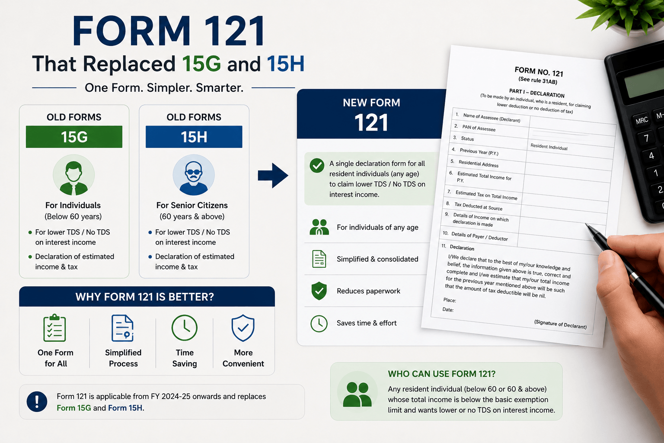This screenshot has width=664, height=443.
Task: Click For individuals of any age text
Action: (377, 228)
